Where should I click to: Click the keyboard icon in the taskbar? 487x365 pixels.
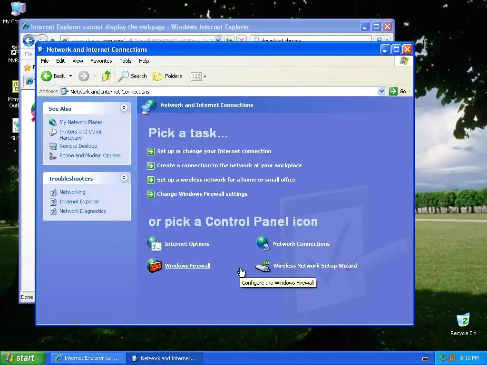[x=425, y=358]
